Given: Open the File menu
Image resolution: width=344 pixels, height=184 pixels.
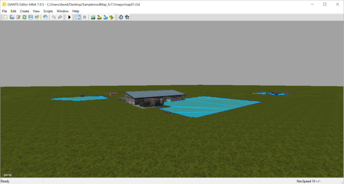Looking at the screenshot, I should 5,11.
